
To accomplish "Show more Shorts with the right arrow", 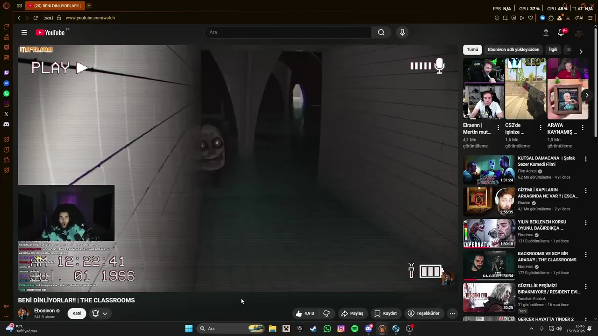I will click(587, 95).
